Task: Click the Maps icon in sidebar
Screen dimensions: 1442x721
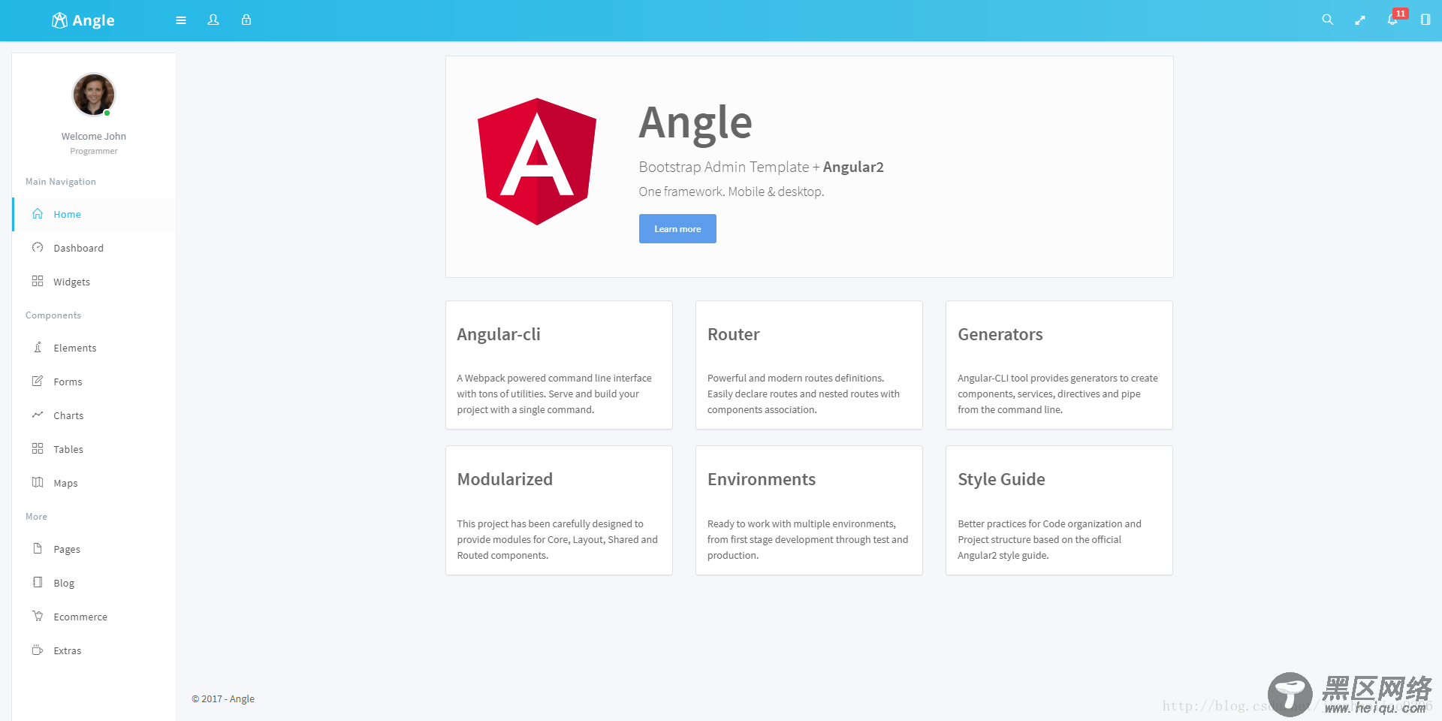Action: (38, 482)
